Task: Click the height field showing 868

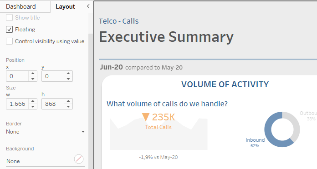Action: [53, 104]
